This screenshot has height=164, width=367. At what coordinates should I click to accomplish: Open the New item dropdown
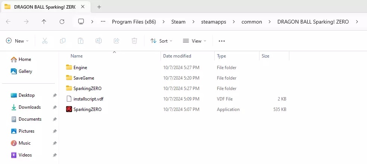[x=18, y=41]
